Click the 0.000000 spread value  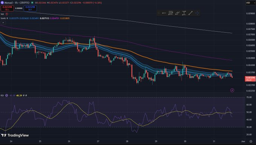(x=19, y=8)
